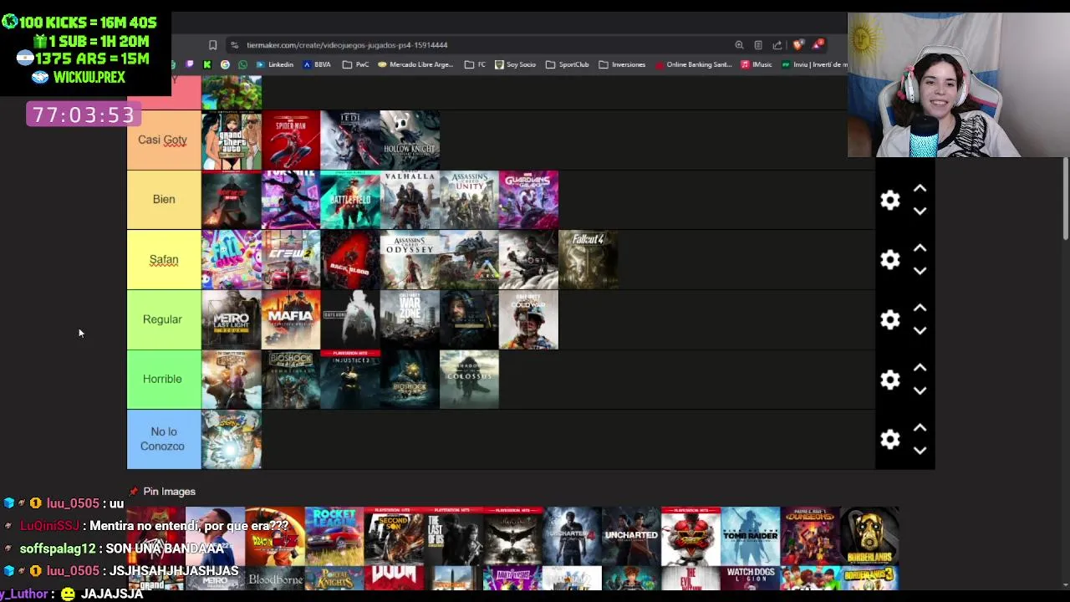Select The Last of Us from image pool
1070x602 pixels.
coord(453,536)
